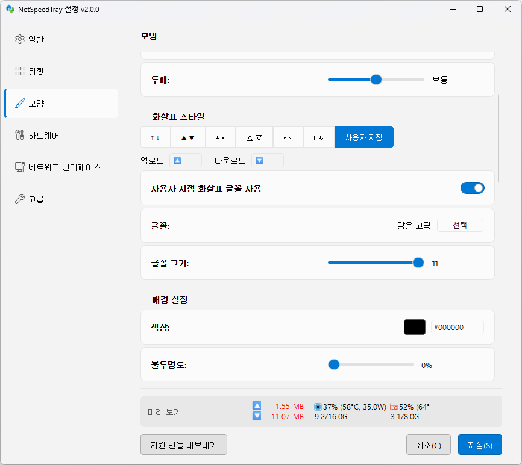Click the 3.1/8.0G VRAM text
The height and width of the screenshot is (465, 522).
pyautogui.click(x=405, y=416)
